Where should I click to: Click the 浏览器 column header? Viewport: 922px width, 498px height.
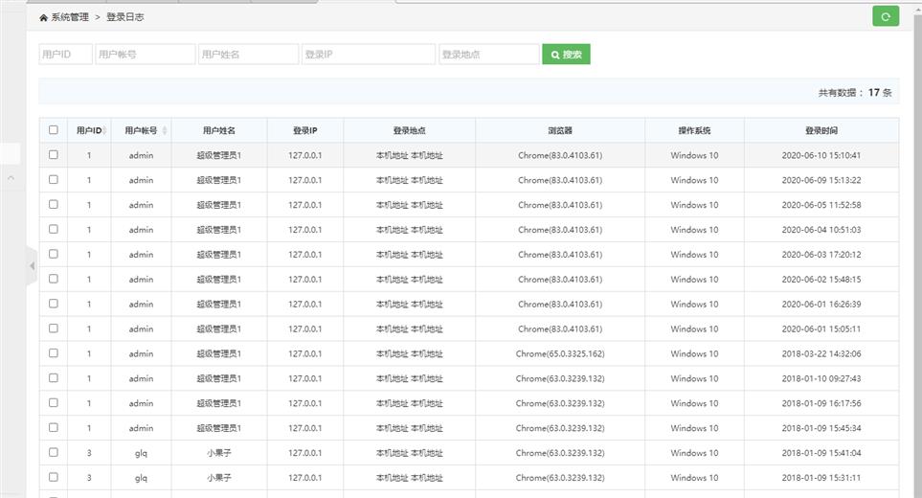560,130
